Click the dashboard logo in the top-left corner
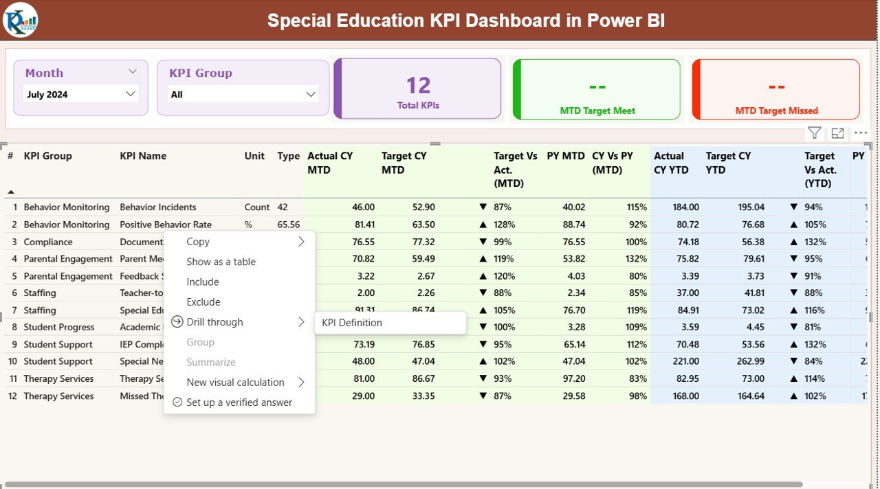The height and width of the screenshot is (489, 880). pyautogui.click(x=21, y=20)
